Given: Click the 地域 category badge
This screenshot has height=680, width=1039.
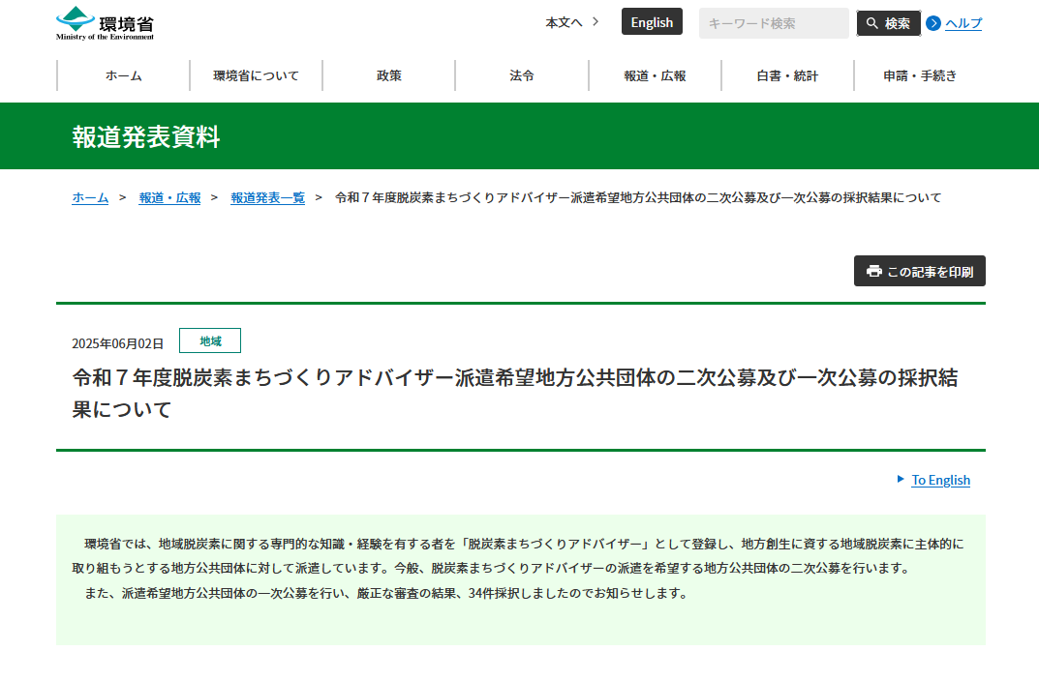Looking at the screenshot, I should (209, 340).
